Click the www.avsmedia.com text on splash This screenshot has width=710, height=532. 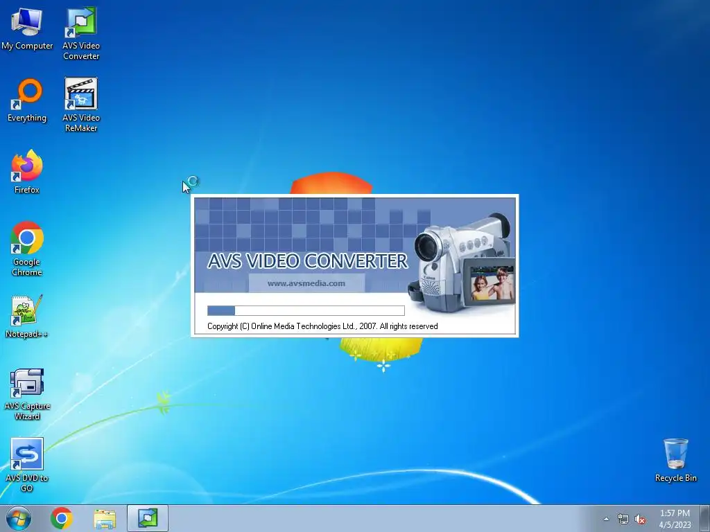click(306, 283)
